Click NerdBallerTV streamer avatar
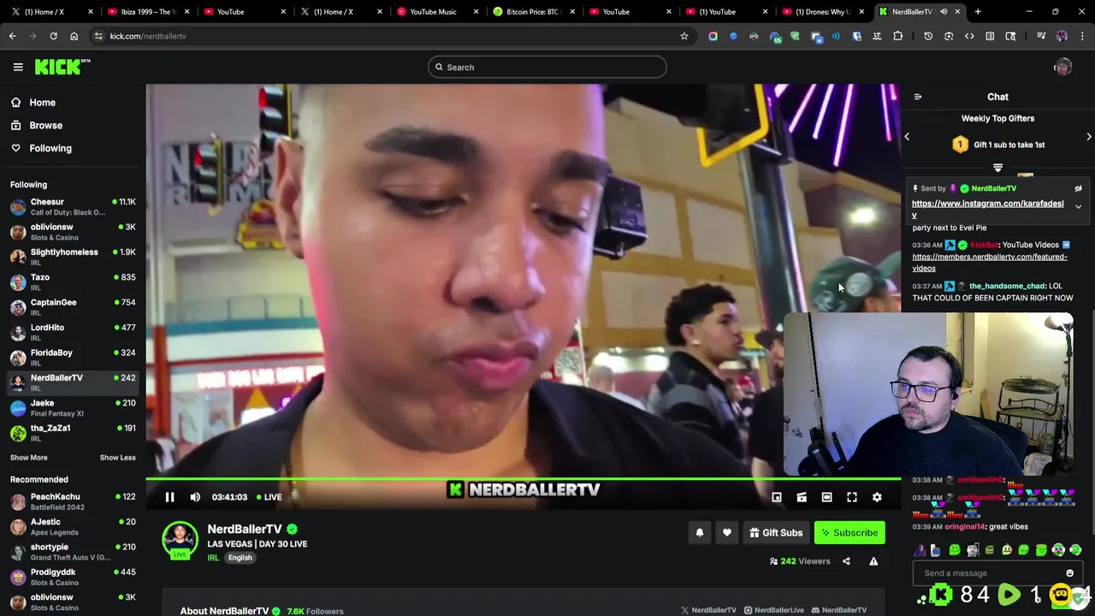The height and width of the screenshot is (616, 1095). pos(180,540)
